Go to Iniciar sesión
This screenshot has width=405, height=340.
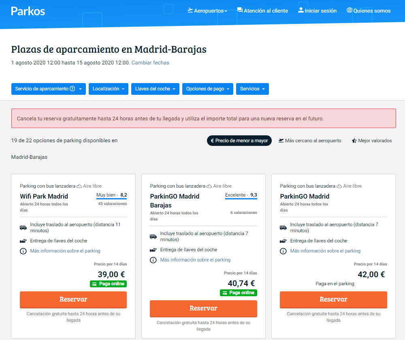(318, 11)
